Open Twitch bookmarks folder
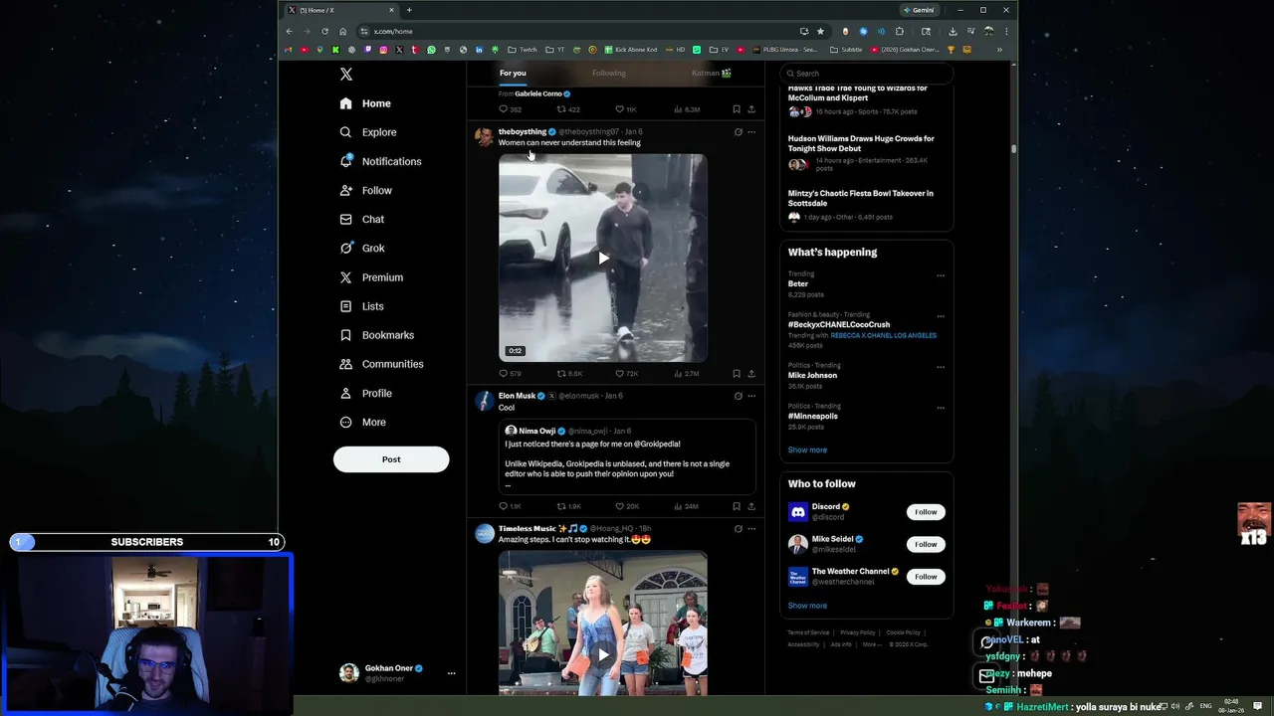 click(523, 50)
